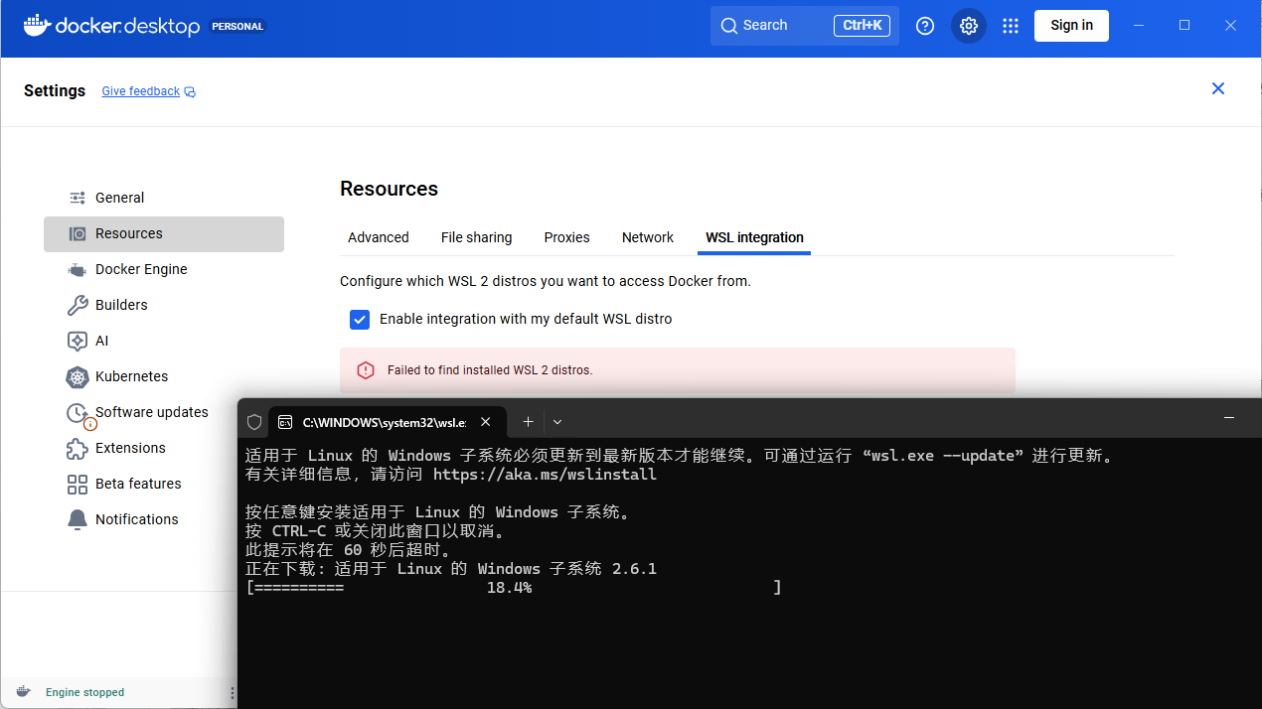The width and height of the screenshot is (1262, 709).
Task: Click the wsl.exe tab console icon
Action: click(285, 422)
